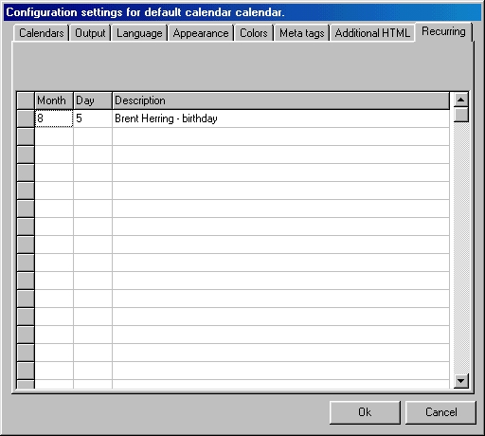Select the Recurring tab
The image size is (485, 436).
[x=443, y=31]
